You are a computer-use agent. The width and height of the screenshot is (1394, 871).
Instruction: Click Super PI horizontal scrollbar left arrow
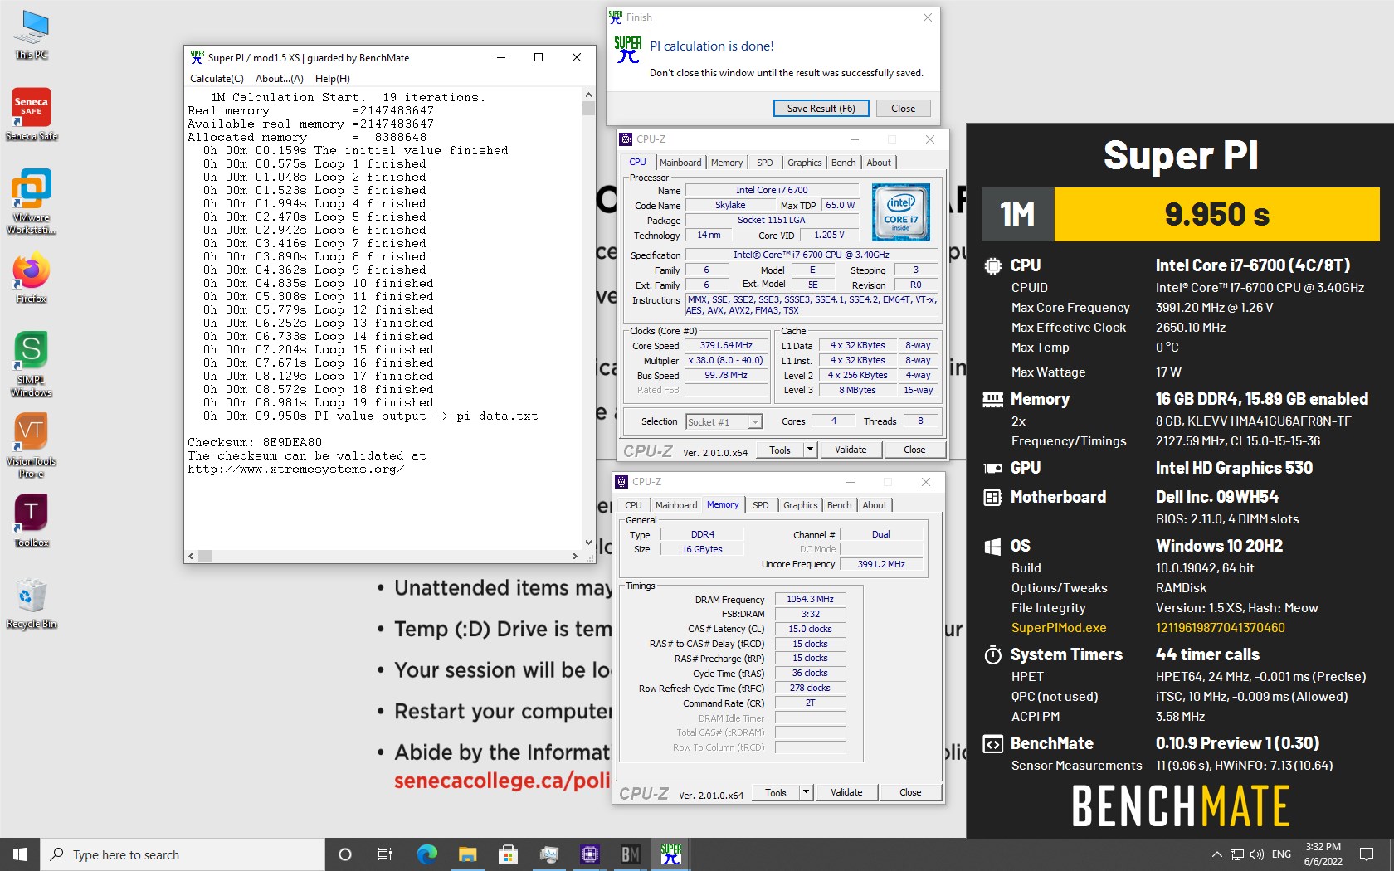tap(192, 557)
